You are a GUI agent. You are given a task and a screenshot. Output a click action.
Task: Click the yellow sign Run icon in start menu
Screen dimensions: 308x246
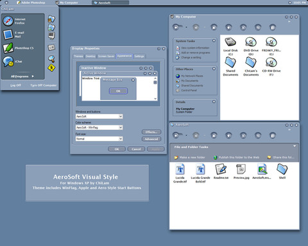[x=51, y=68]
